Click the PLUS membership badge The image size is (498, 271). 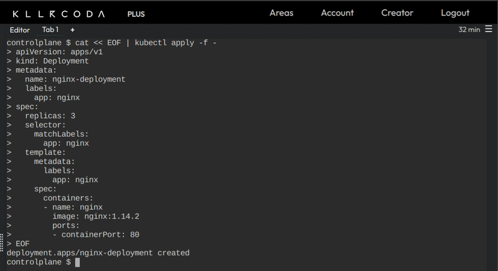click(x=136, y=14)
